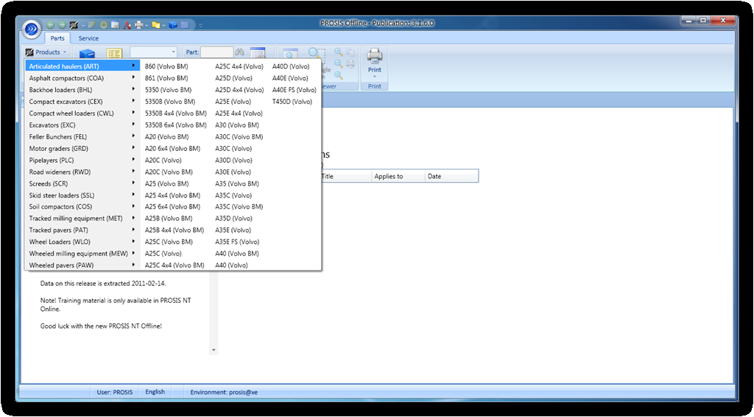
Task: Click the green plus add icon
Action: point(103,25)
